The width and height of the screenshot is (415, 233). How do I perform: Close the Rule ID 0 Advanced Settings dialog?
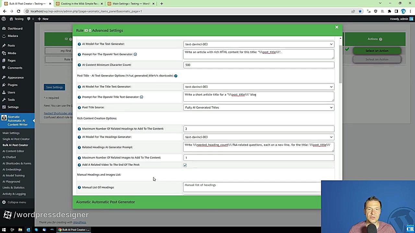[x=337, y=27]
